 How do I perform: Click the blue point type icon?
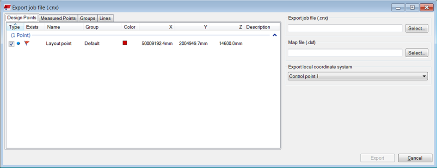[x=18, y=43]
